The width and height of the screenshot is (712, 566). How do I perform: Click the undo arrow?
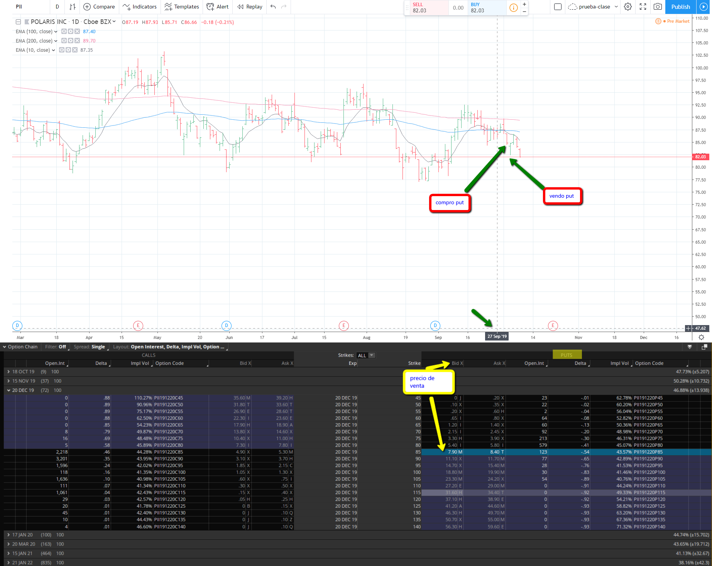(x=273, y=7)
